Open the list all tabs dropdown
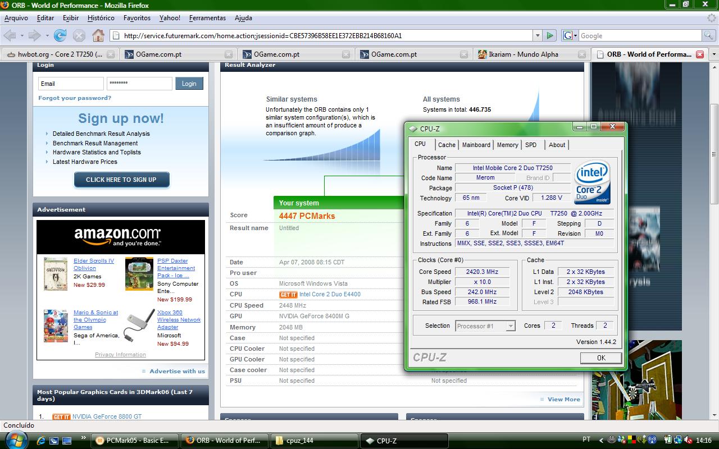Image resolution: width=719 pixels, height=449 pixels. [714, 54]
